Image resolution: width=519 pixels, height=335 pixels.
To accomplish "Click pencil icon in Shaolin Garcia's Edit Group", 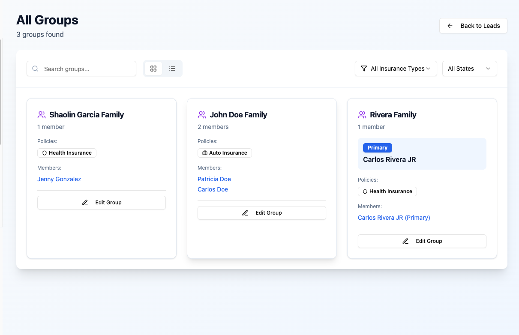I will [x=85, y=203].
